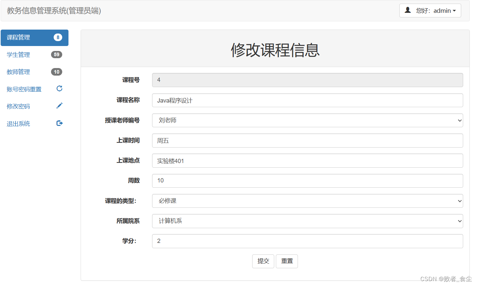Click the badge showing 8 on 课程管理
The width and height of the screenshot is (477, 285).
(x=58, y=37)
